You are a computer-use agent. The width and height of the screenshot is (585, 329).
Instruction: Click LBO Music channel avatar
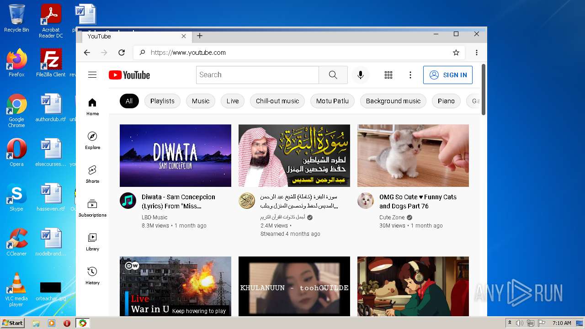pos(128,201)
